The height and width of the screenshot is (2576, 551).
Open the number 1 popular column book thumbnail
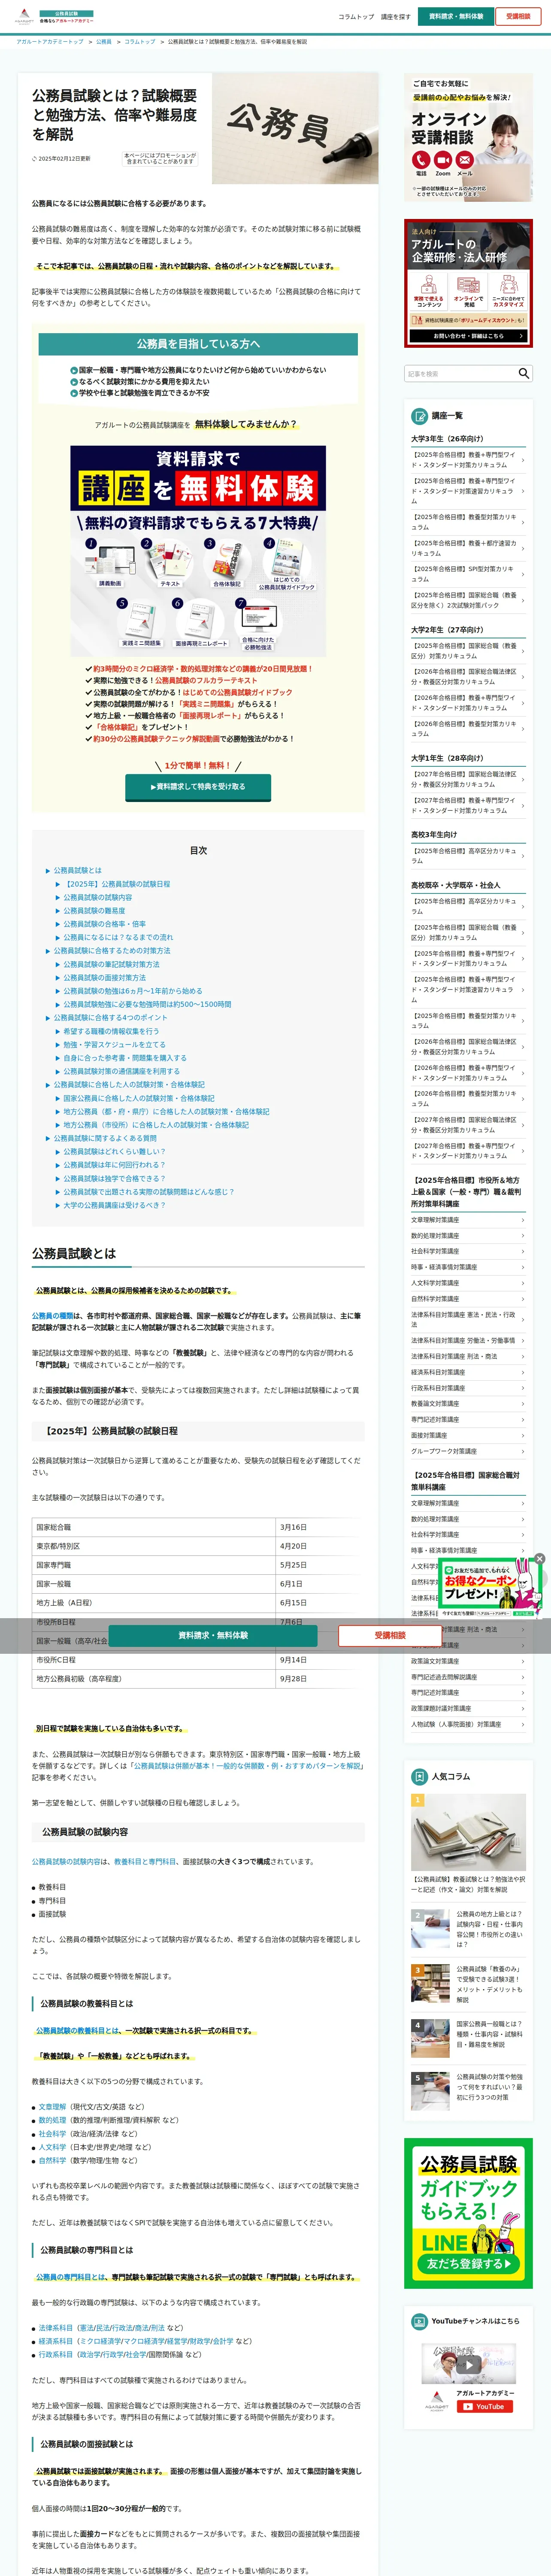point(468,1833)
